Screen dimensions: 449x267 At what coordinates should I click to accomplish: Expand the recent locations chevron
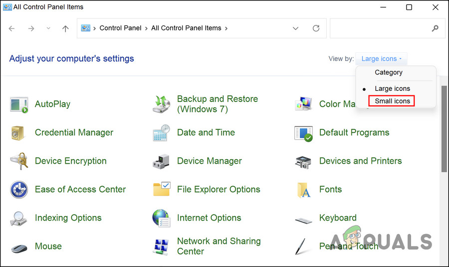click(x=48, y=28)
